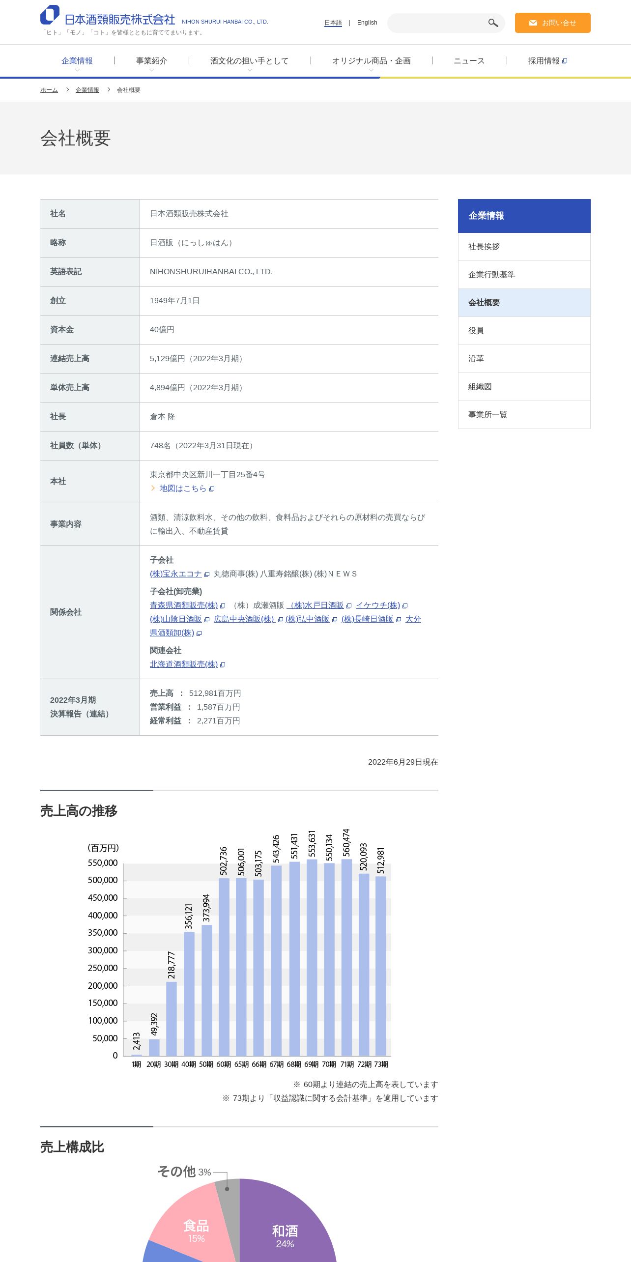The image size is (631, 1262).
Task: Click the search magnifier icon
Action: 493,23
